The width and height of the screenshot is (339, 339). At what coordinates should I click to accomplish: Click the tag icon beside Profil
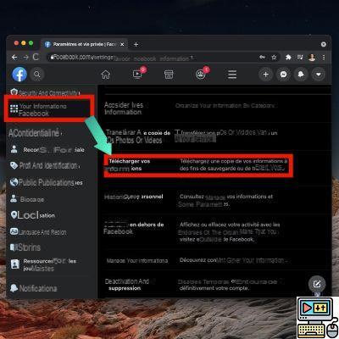tap(14, 165)
